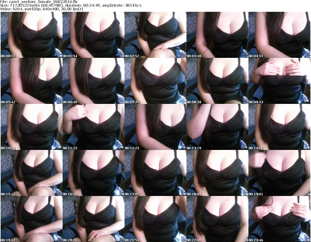311x242 pixels.
Task: Click the thumbnail labeled 00:19:01
Action: pyautogui.click(x=279, y=173)
